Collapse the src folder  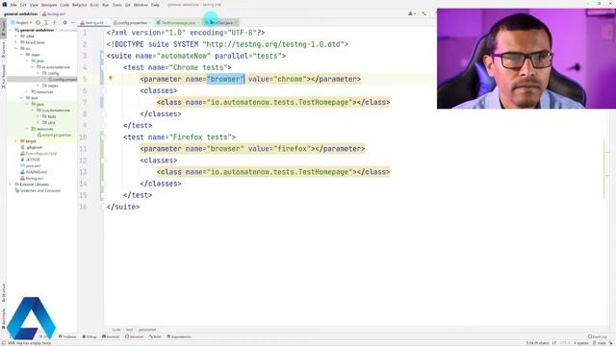click(16, 48)
